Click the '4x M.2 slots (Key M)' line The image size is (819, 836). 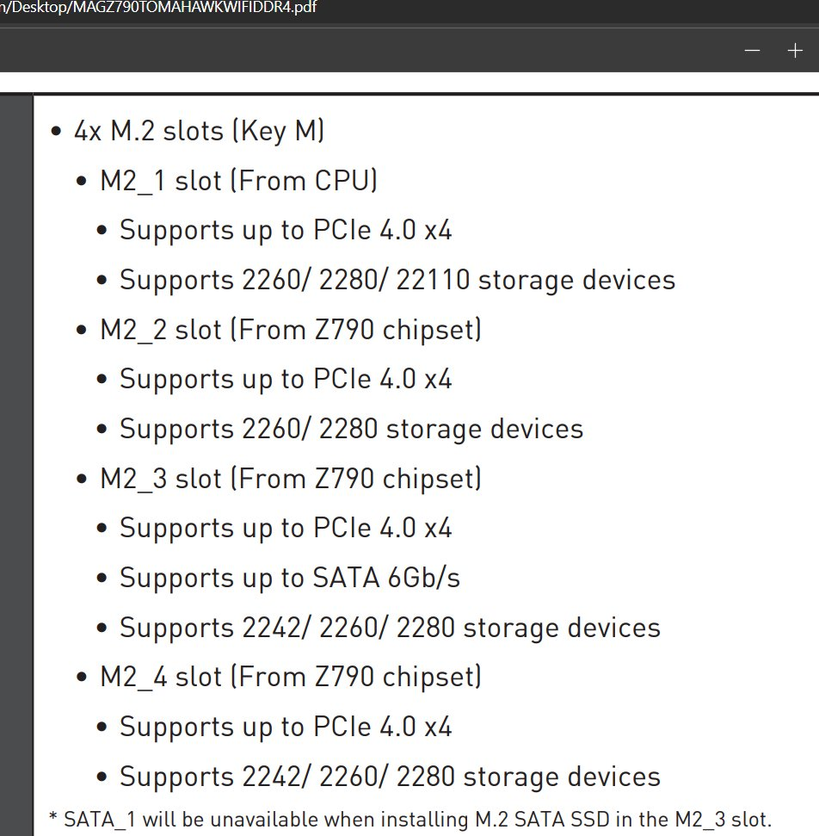point(199,131)
